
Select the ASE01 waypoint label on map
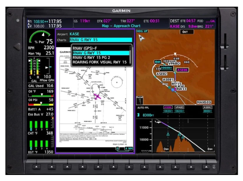click(168, 80)
